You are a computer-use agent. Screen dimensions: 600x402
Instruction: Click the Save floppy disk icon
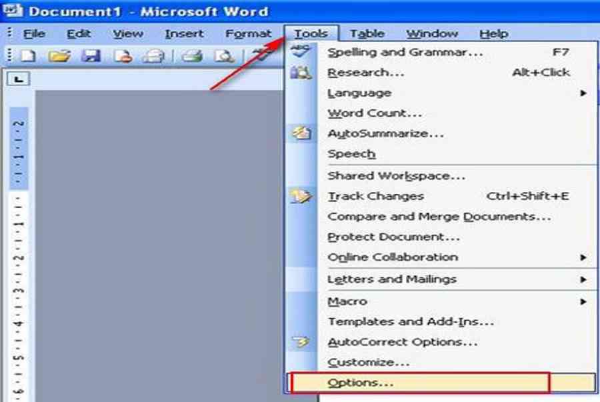[91, 56]
